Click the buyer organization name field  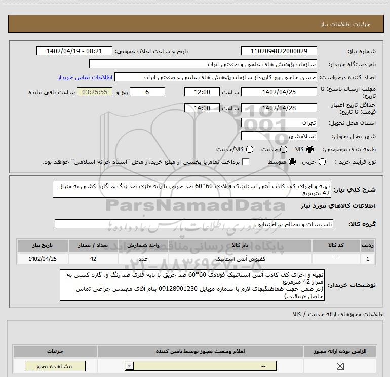[203, 64]
